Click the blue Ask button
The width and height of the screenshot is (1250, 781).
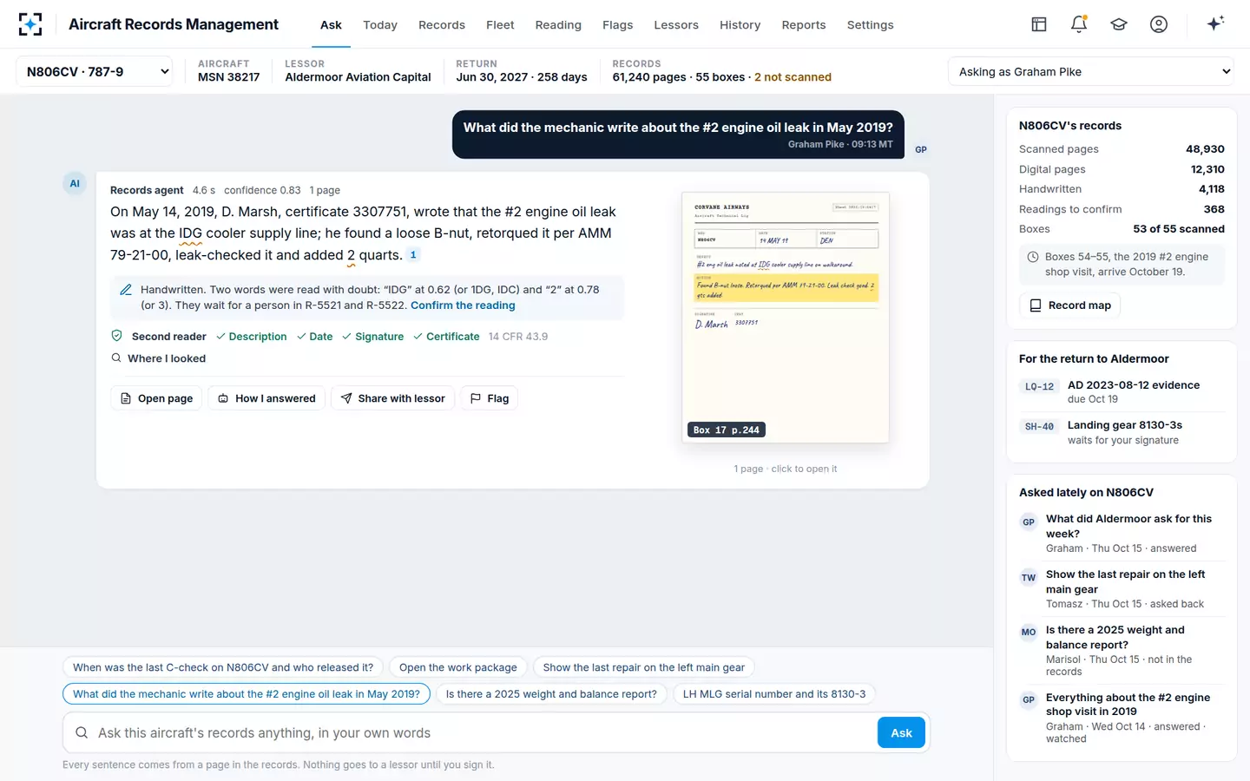click(901, 733)
